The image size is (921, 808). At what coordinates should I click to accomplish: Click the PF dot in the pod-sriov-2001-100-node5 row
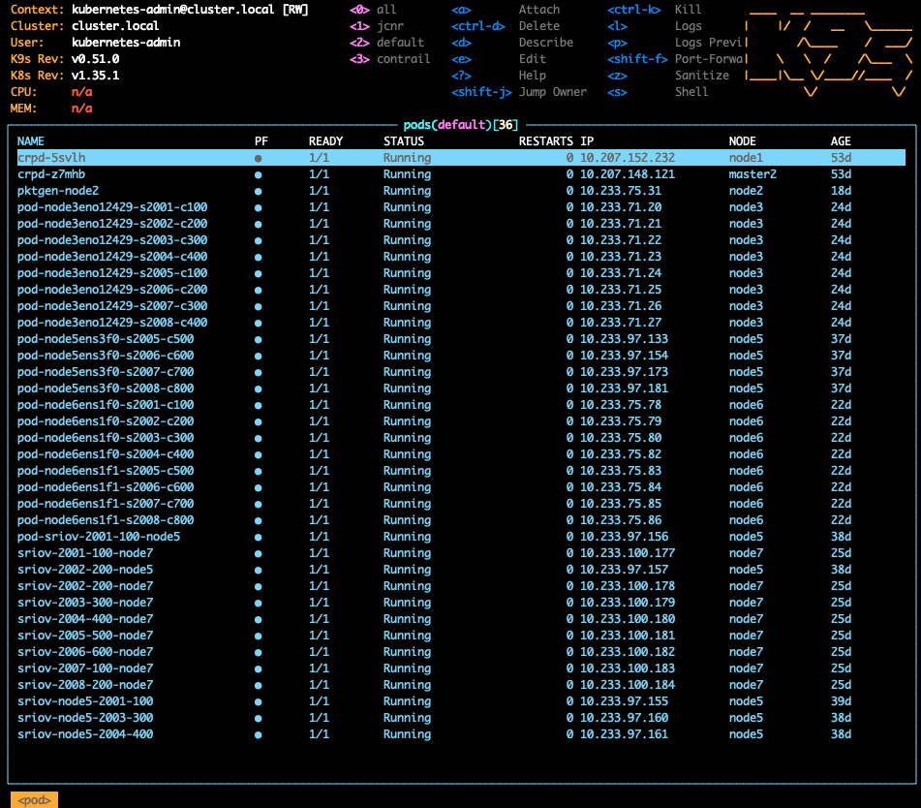click(x=258, y=537)
